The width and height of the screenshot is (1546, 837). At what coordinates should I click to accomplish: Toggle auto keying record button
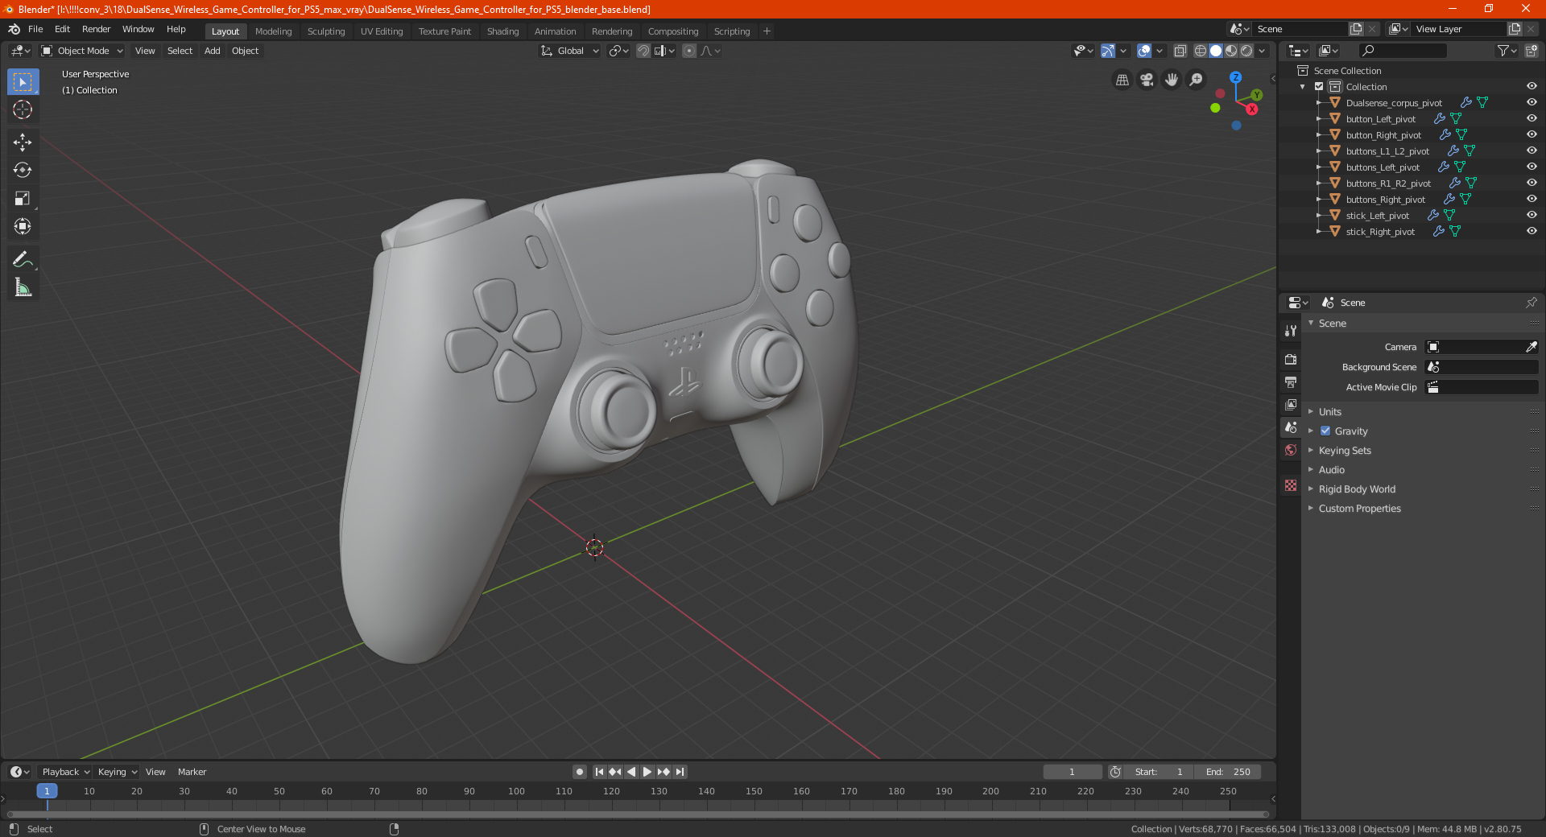pyautogui.click(x=579, y=772)
